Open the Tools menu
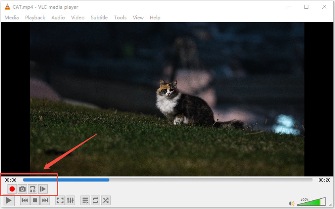This screenshot has height=209, width=335. coord(120,17)
